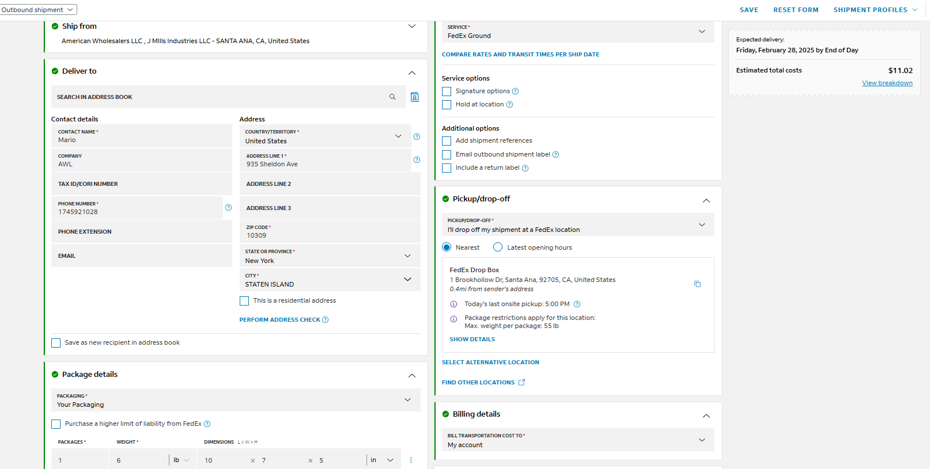Mark this as a residential address
The image size is (930, 469).
click(244, 301)
